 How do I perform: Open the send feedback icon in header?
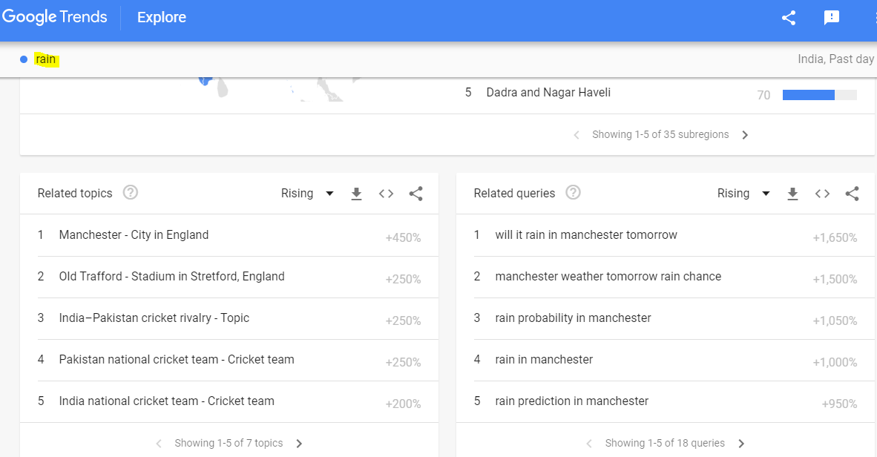(x=832, y=18)
